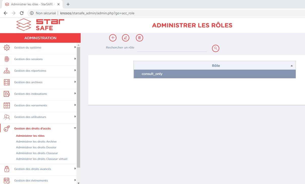Expand the Gestion des versements arrow
Screen dimensions: 305x184
tap(75, 105)
